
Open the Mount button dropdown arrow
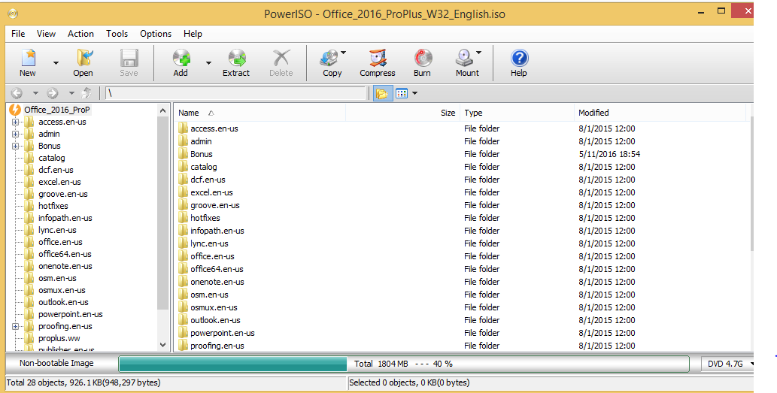[478, 53]
